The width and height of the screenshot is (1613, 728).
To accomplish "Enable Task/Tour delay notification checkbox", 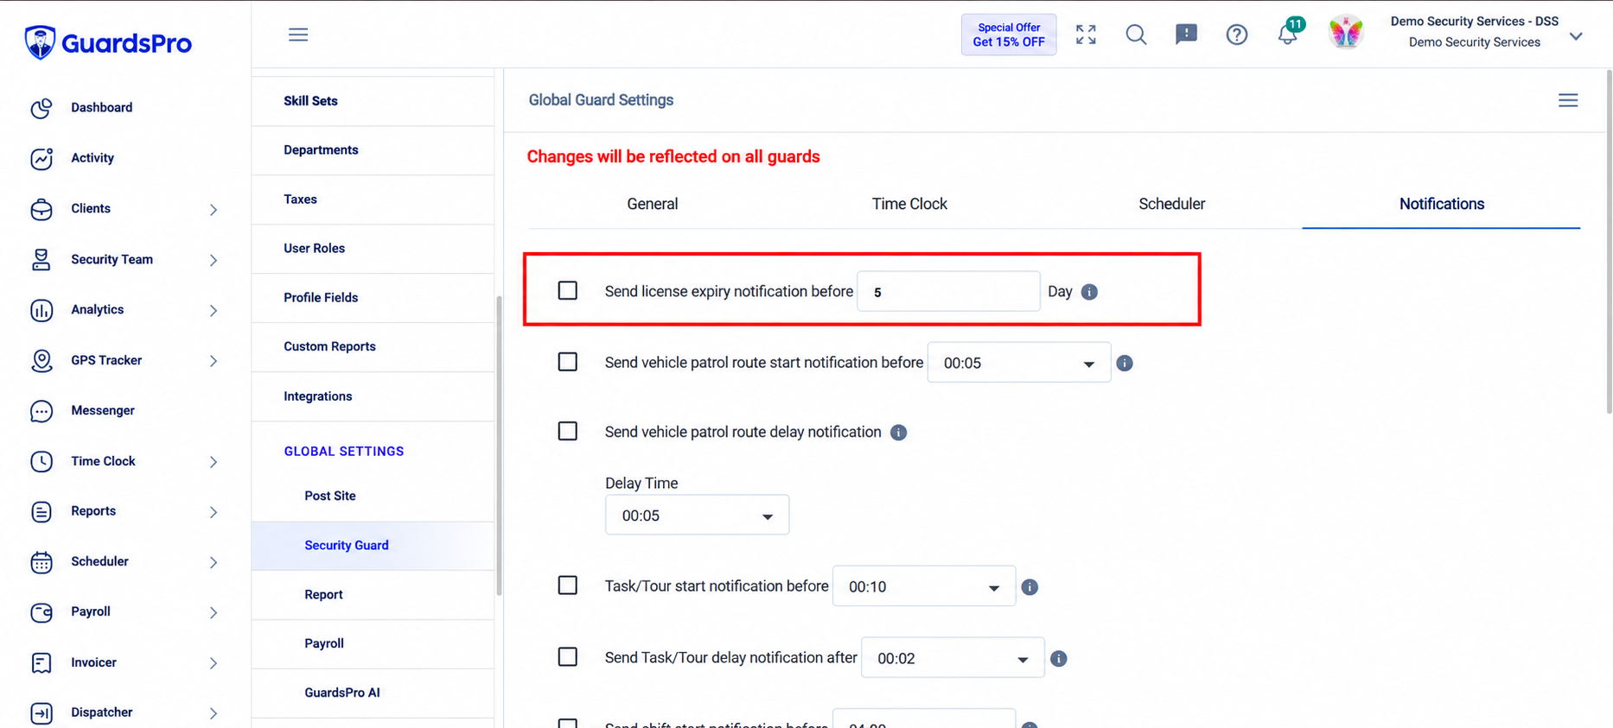I will pyautogui.click(x=568, y=657).
